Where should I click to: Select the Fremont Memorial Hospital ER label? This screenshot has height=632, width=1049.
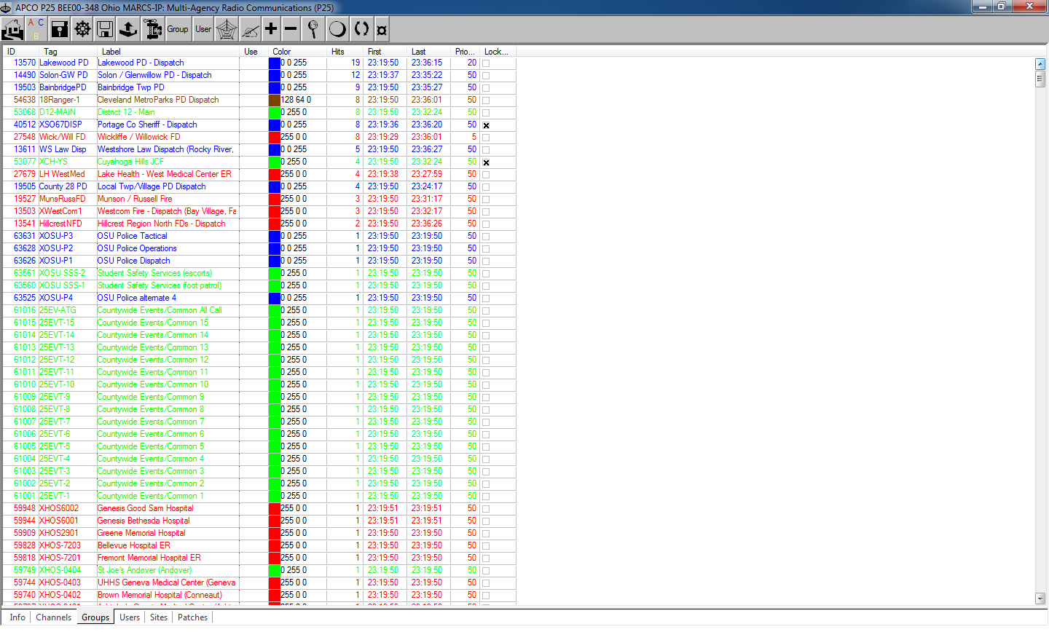[x=149, y=558]
